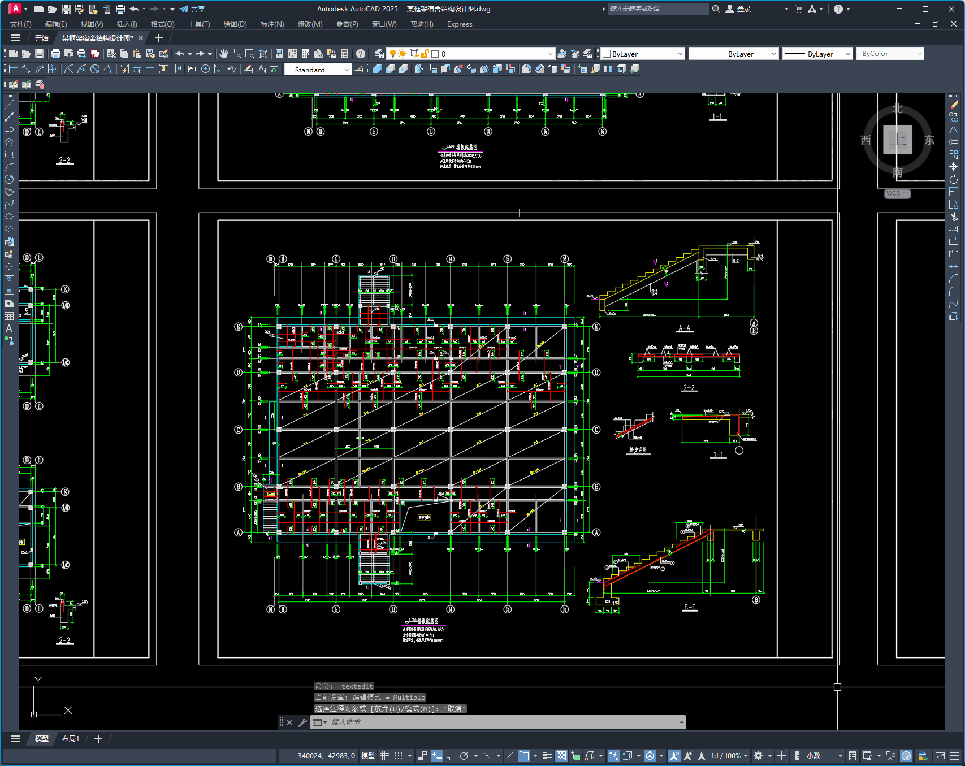Toggle ortho mode in status bar
Screen dimensions: 965x766
[x=451, y=756]
